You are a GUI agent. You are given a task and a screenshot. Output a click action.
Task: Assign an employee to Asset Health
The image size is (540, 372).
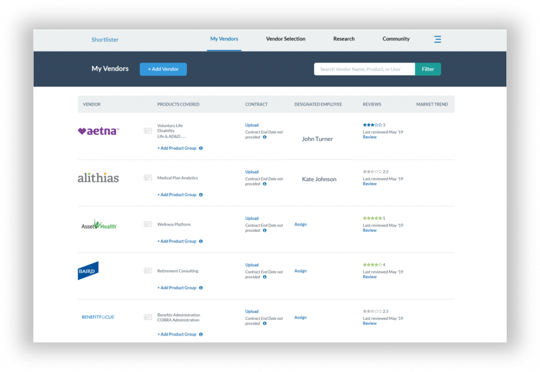click(300, 224)
